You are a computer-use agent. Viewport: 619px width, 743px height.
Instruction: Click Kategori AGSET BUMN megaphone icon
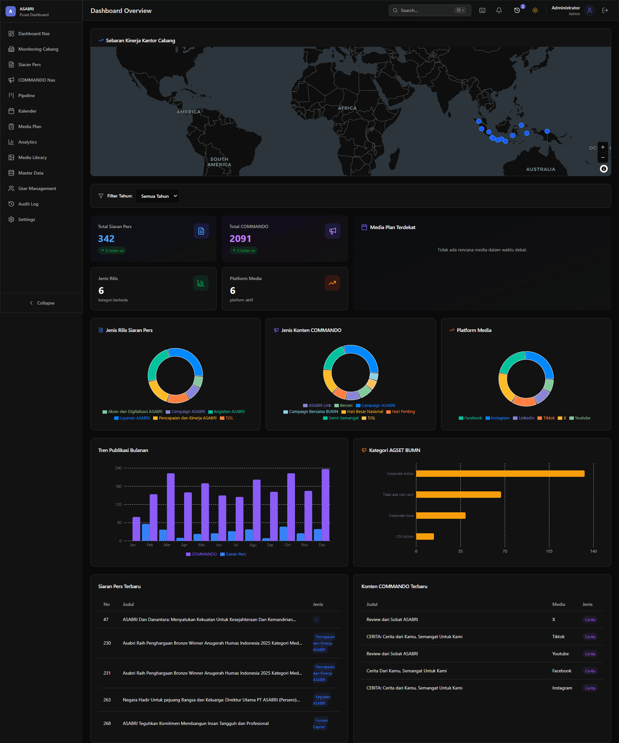[x=364, y=450]
